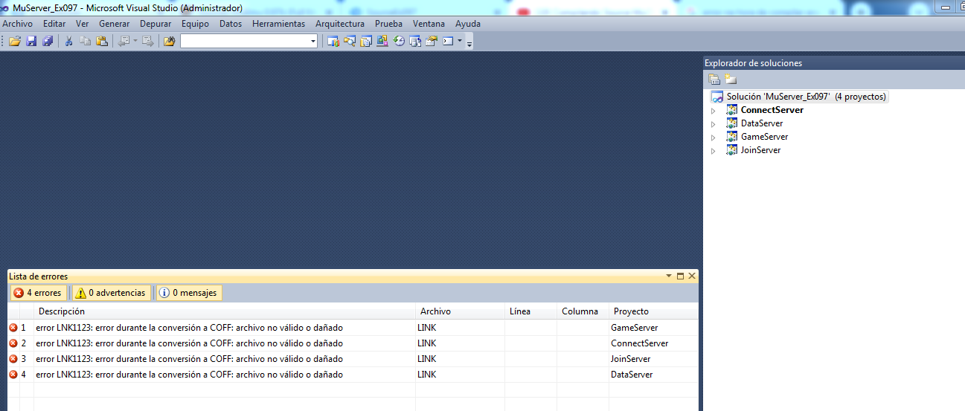
Task: Open the Archivo menu
Action: pyautogui.click(x=18, y=24)
